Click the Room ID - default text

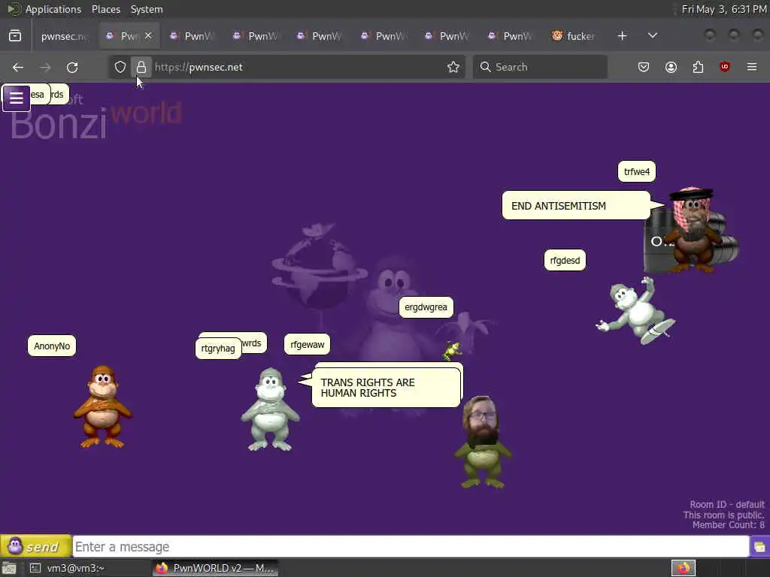[727, 504]
